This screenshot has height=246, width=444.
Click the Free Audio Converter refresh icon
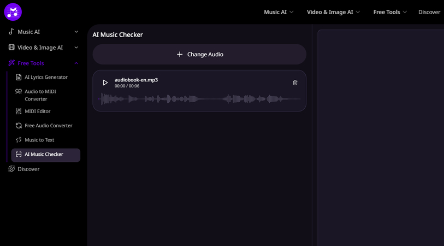coord(19,126)
